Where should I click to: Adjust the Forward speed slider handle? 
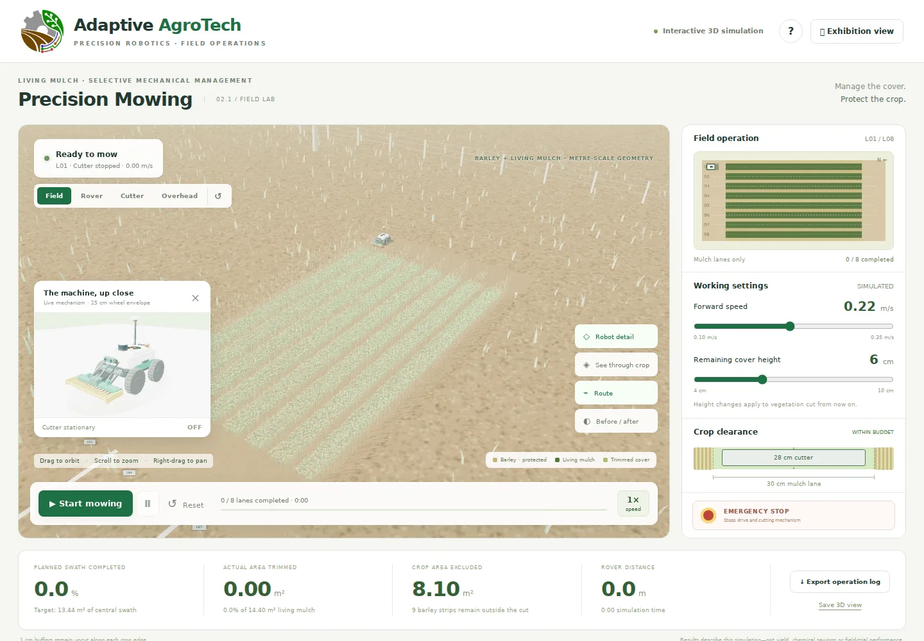790,326
